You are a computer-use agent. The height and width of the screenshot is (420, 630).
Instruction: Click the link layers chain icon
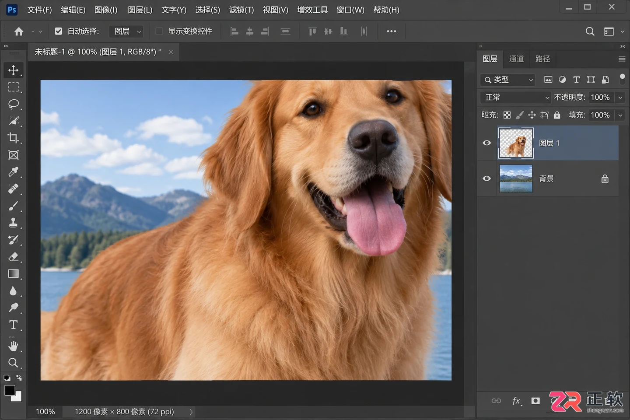pyautogui.click(x=496, y=401)
